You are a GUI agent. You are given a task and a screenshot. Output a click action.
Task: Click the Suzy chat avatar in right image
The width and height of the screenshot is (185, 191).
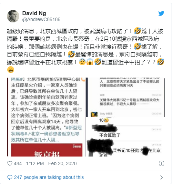click(x=94, y=114)
